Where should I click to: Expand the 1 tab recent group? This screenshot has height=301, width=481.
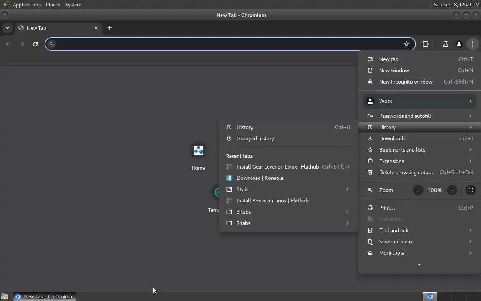(288, 189)
